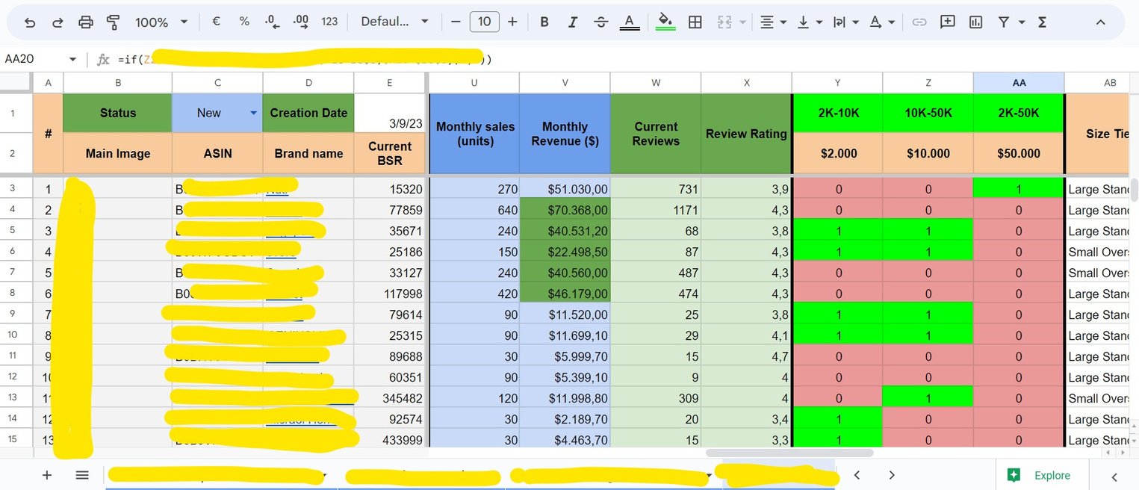
Task: Click the Insert chart icon
Action: click(x=976, y=22)
